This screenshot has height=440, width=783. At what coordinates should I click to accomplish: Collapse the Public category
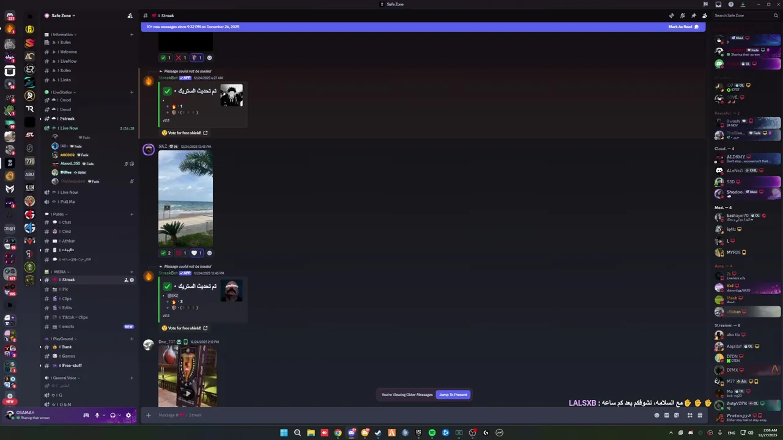pos(57,215)
